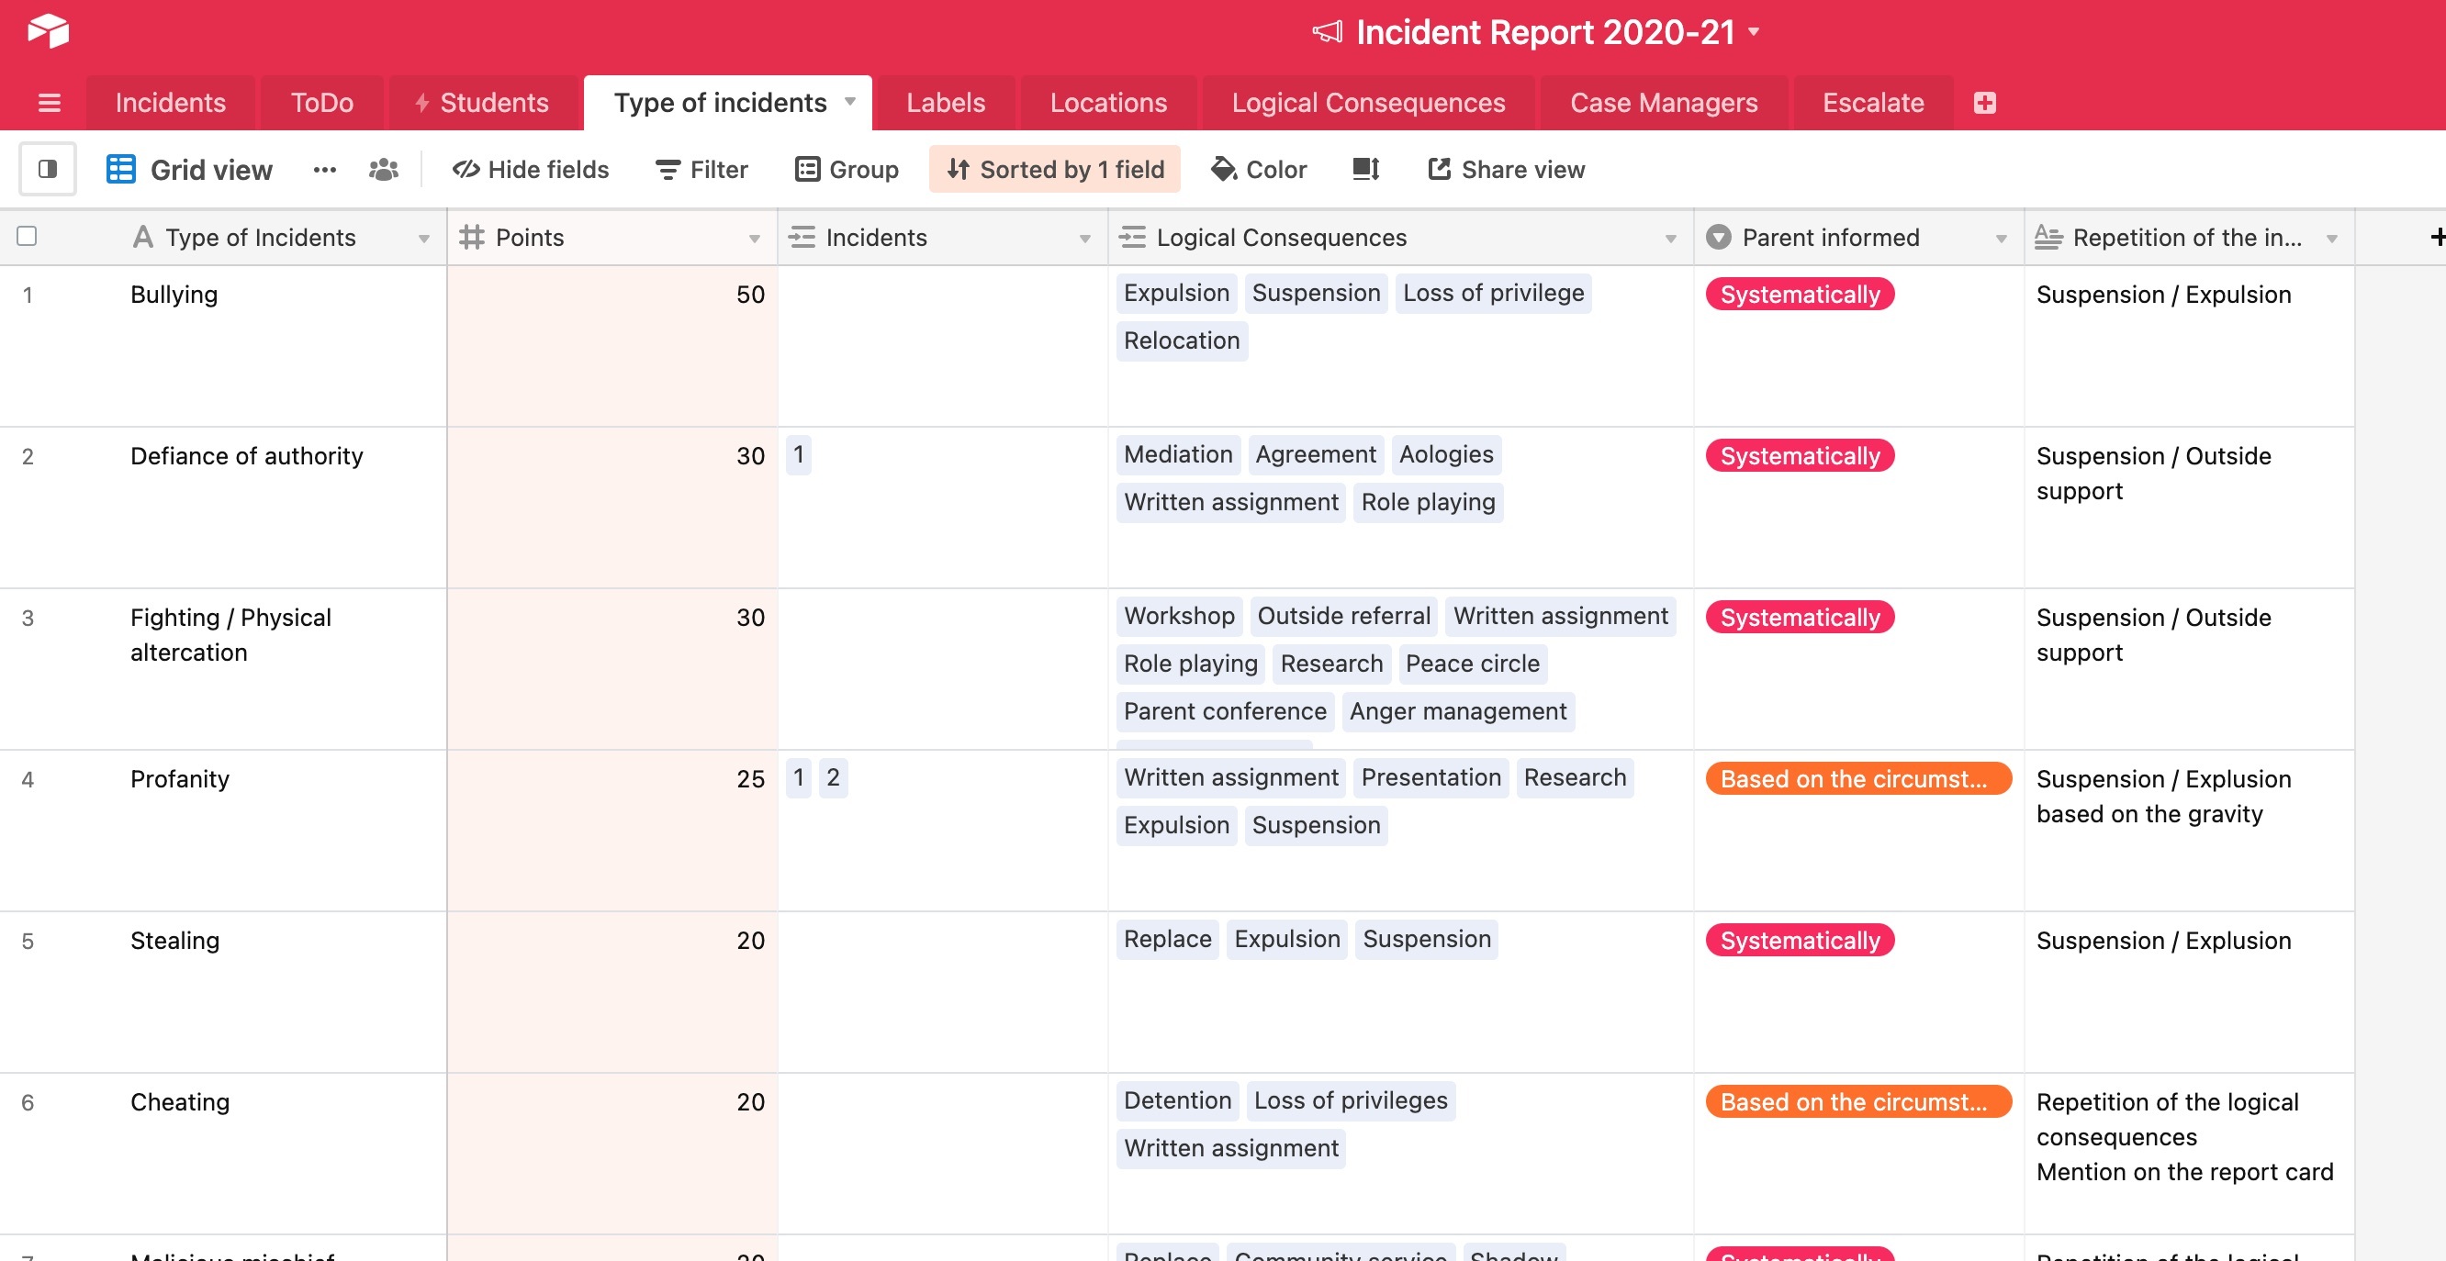Image resolution: width=2446 pixels, height=1261 pixels.
Task: Open Repetition column dropdown arrow
Action: click(2332, 240)
